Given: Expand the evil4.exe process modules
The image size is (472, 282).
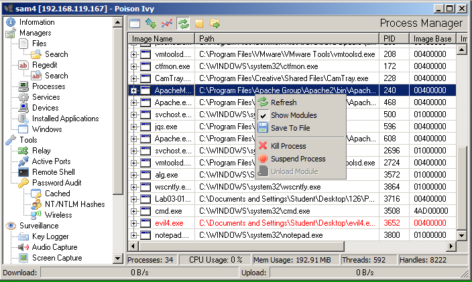Looking at the screenshot, I should tap(133, 223).
